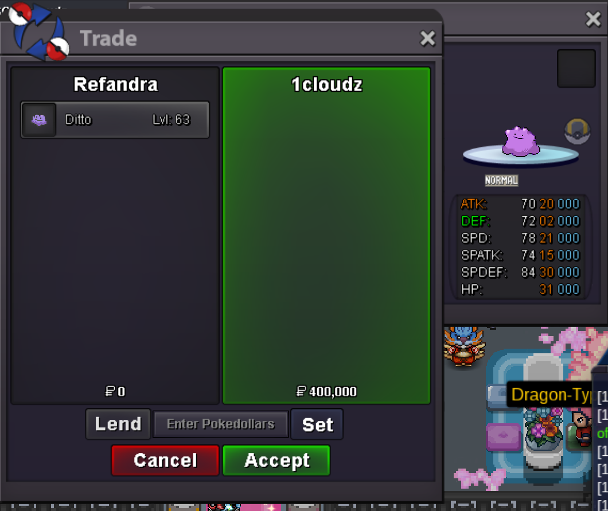The image size is (608, 511).
Task: Click the NORMAL type badge
Action: click(501, 180)
